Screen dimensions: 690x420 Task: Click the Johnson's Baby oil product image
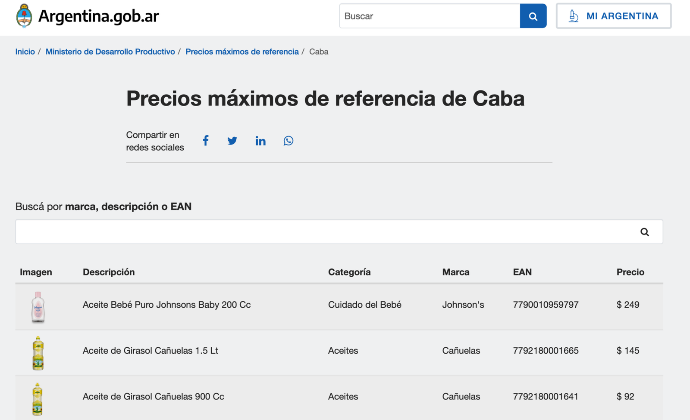38,307
